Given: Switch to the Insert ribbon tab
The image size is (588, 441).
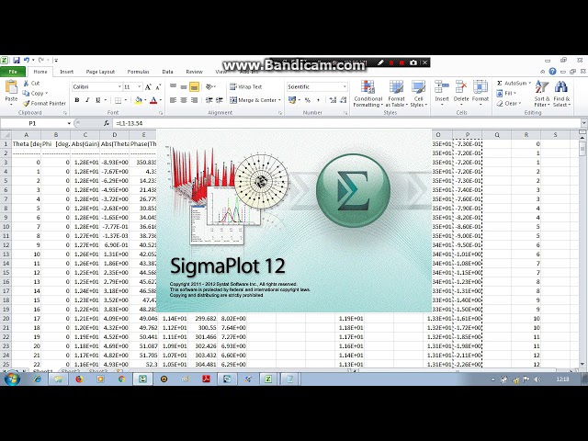Looking at the screenshot, I should [x=67, y=72].
